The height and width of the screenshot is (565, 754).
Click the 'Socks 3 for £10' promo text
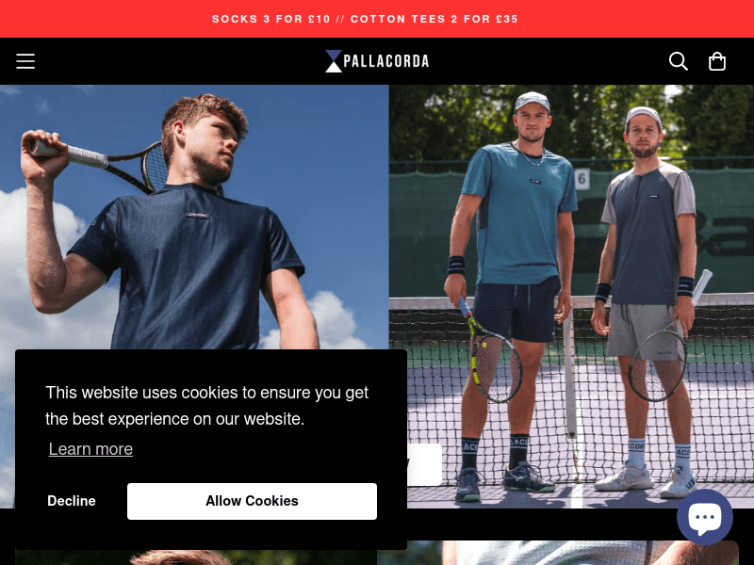(271, 19)
